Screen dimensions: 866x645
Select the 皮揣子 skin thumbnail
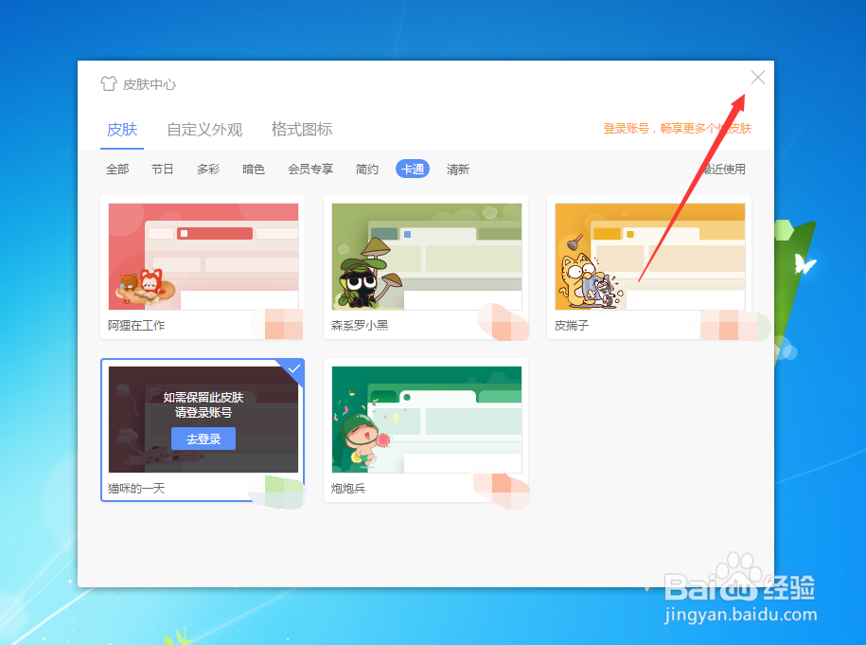tap(650, 257)
